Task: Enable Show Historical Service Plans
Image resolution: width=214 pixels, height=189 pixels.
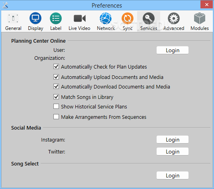Action: pos(56,106)
